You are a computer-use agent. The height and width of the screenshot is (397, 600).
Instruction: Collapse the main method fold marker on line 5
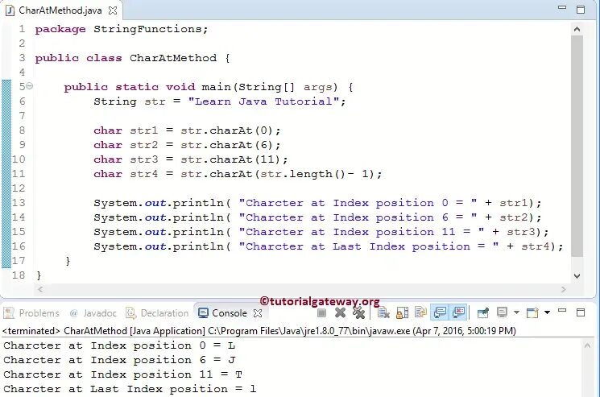[30, 86]
